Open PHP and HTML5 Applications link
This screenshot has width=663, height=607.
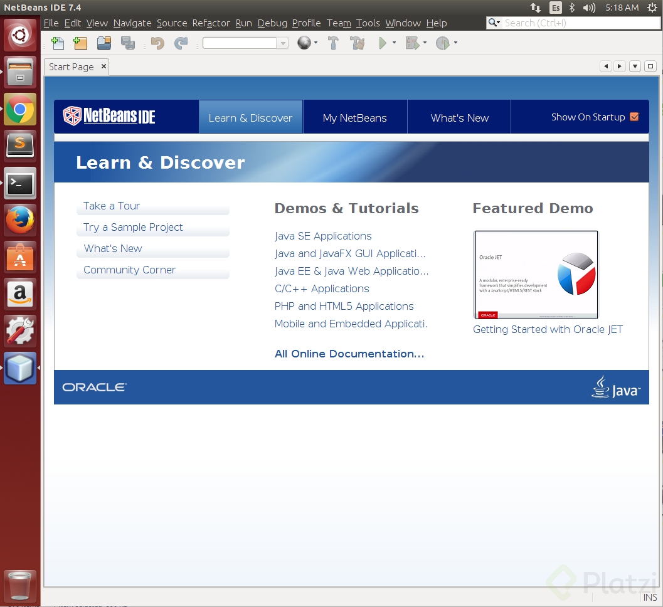344,306
